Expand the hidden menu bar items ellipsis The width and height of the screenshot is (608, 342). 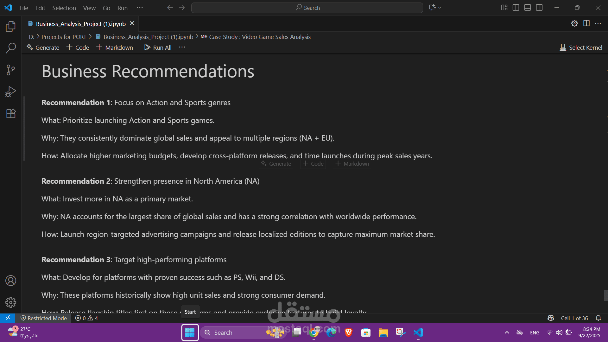click(140, 8)
